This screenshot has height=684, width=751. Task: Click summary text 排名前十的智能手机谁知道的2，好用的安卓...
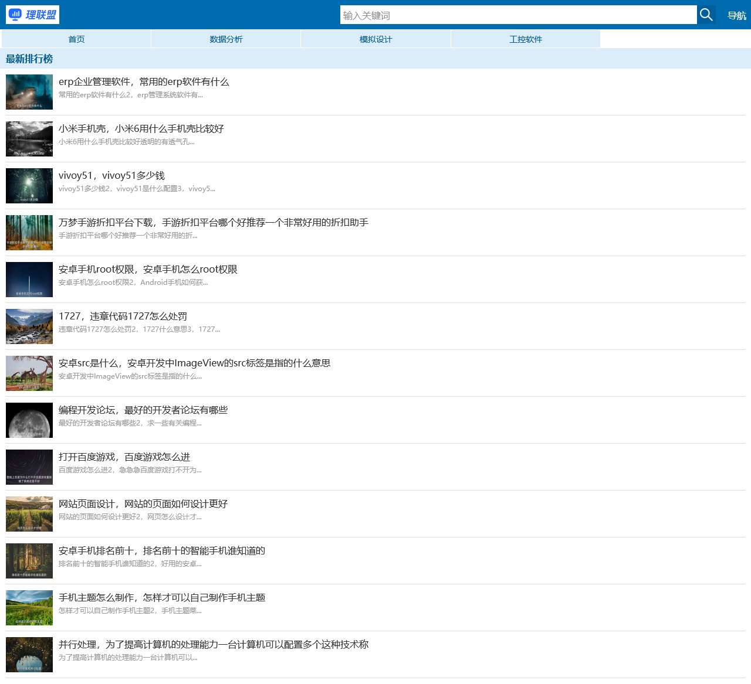(130, 564)
